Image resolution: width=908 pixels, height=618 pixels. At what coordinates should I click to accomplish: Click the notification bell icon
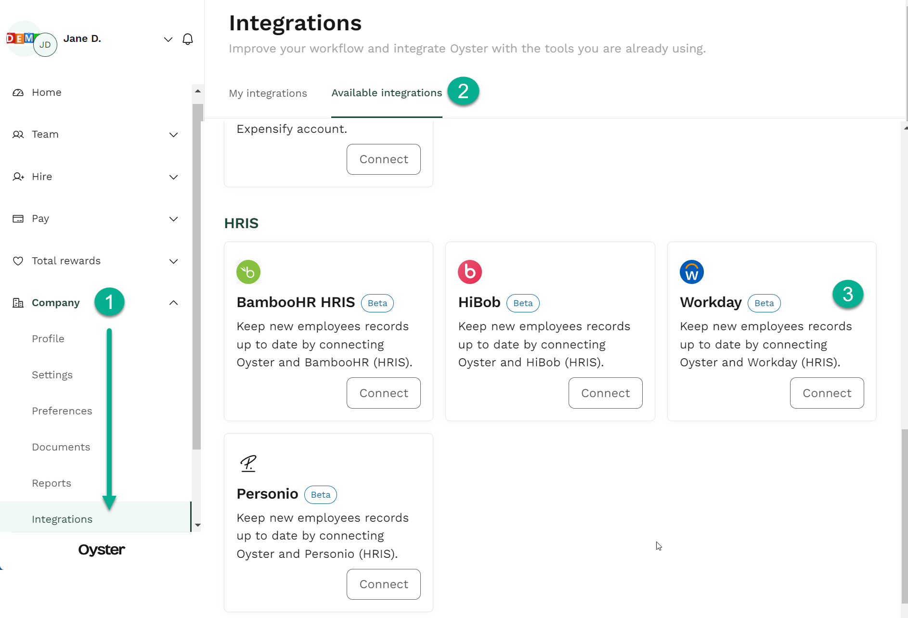coord(188,39)
